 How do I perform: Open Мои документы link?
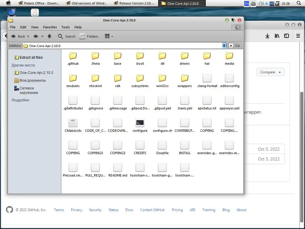click(30, 81)
